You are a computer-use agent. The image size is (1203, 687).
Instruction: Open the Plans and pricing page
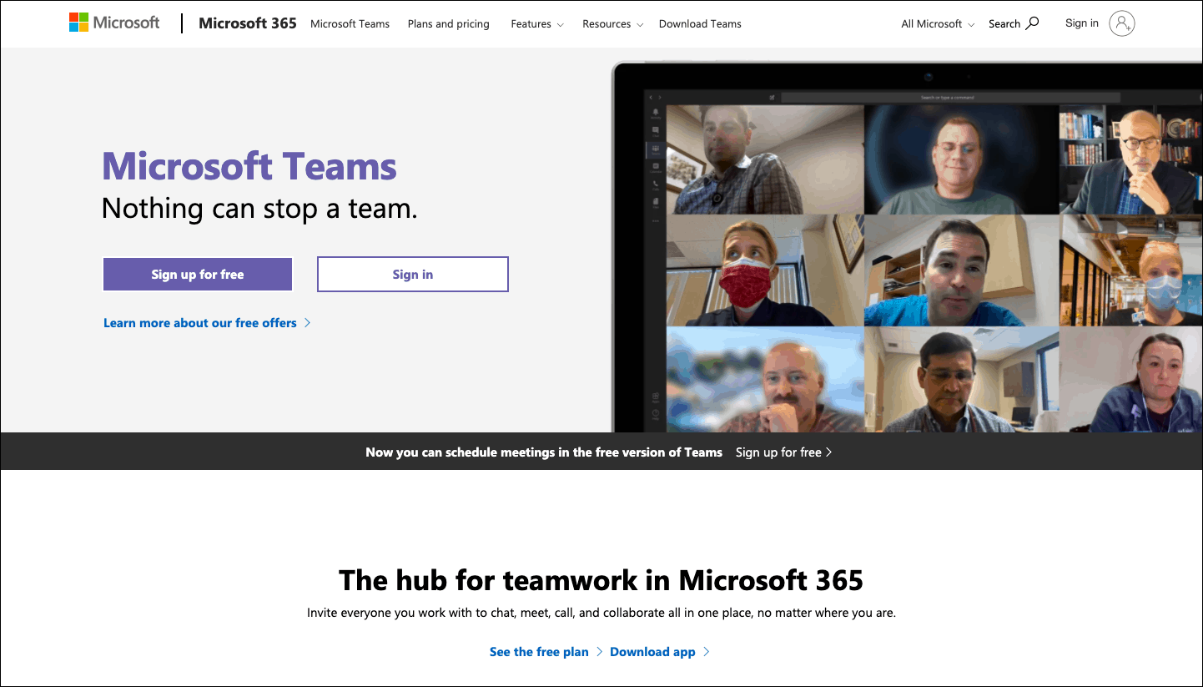(x=448, y=24)
